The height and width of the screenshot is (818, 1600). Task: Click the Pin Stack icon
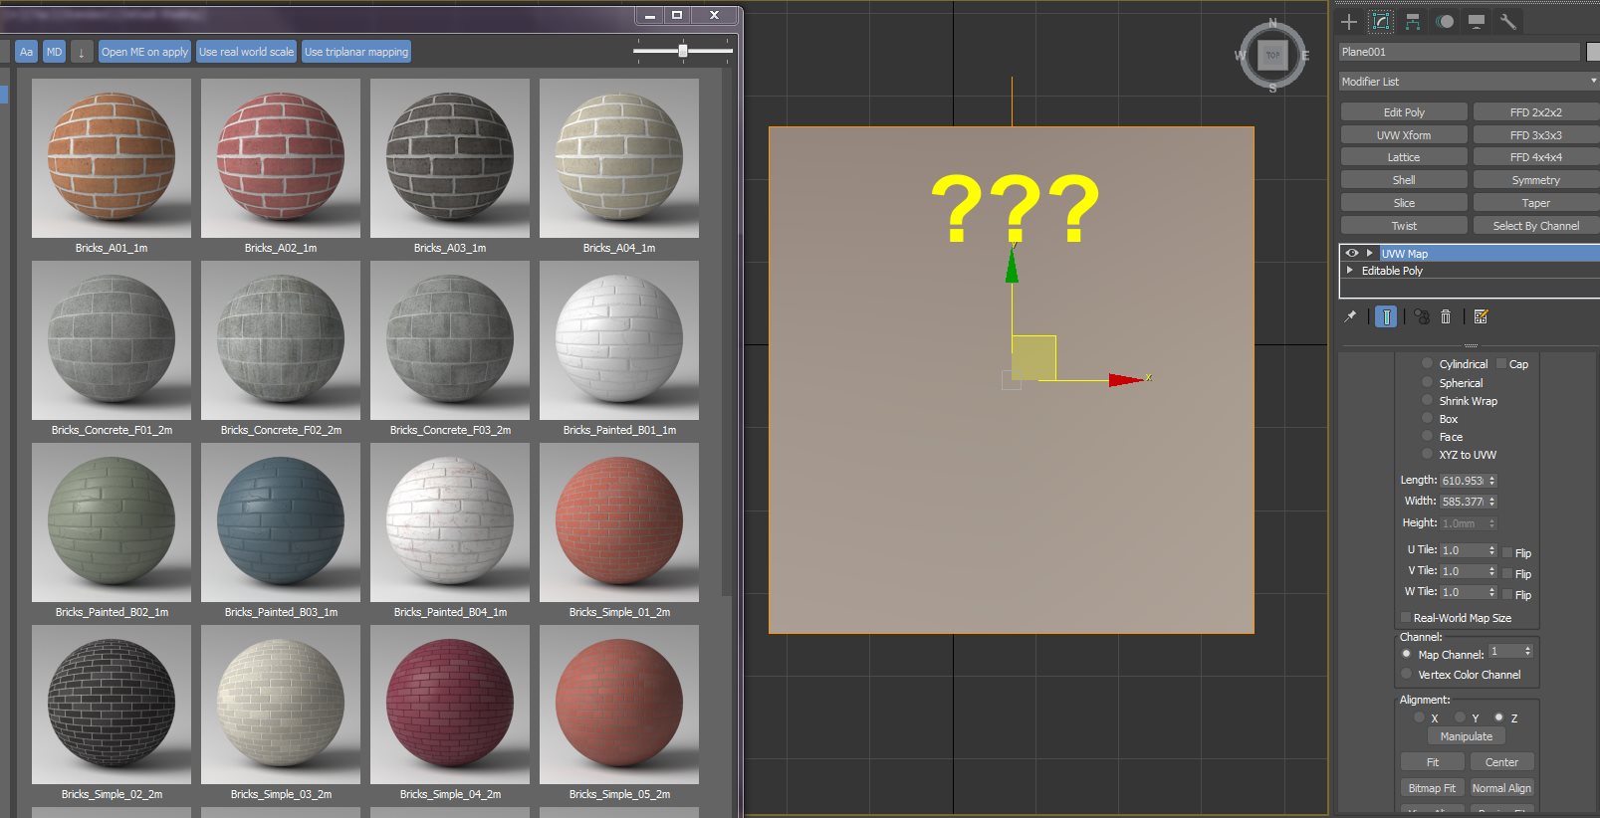(x=1350, y=316)
